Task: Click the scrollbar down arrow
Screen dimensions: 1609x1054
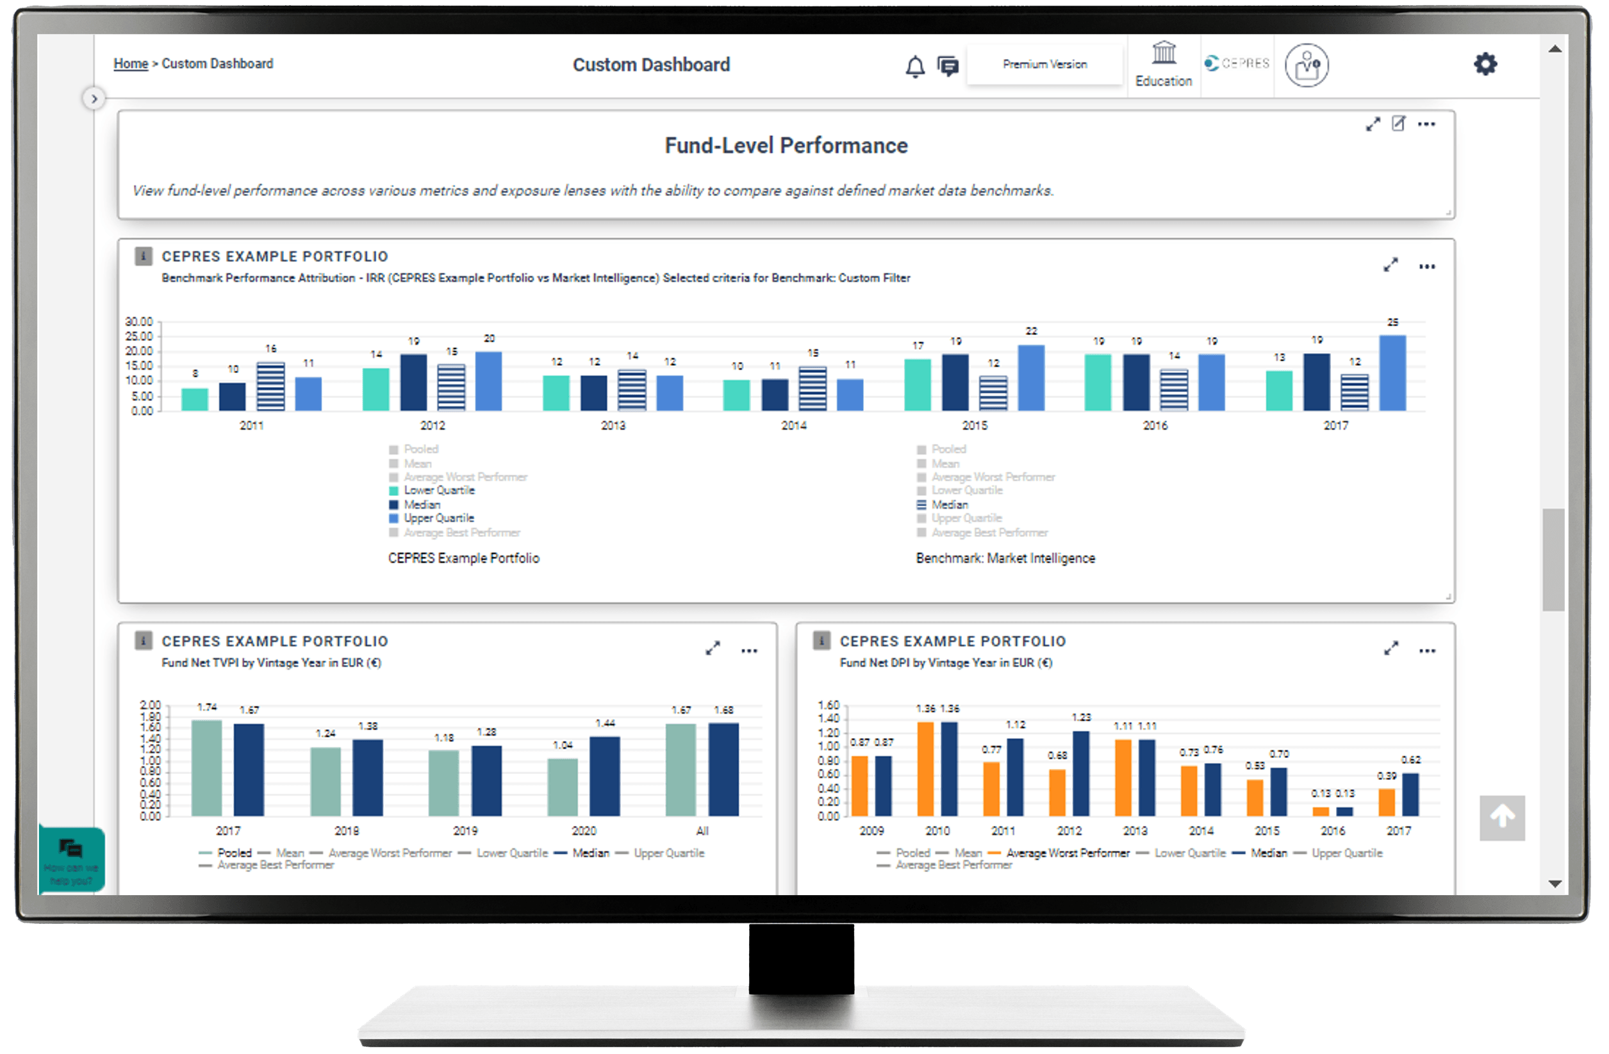Action: (x=1555, y=884)
